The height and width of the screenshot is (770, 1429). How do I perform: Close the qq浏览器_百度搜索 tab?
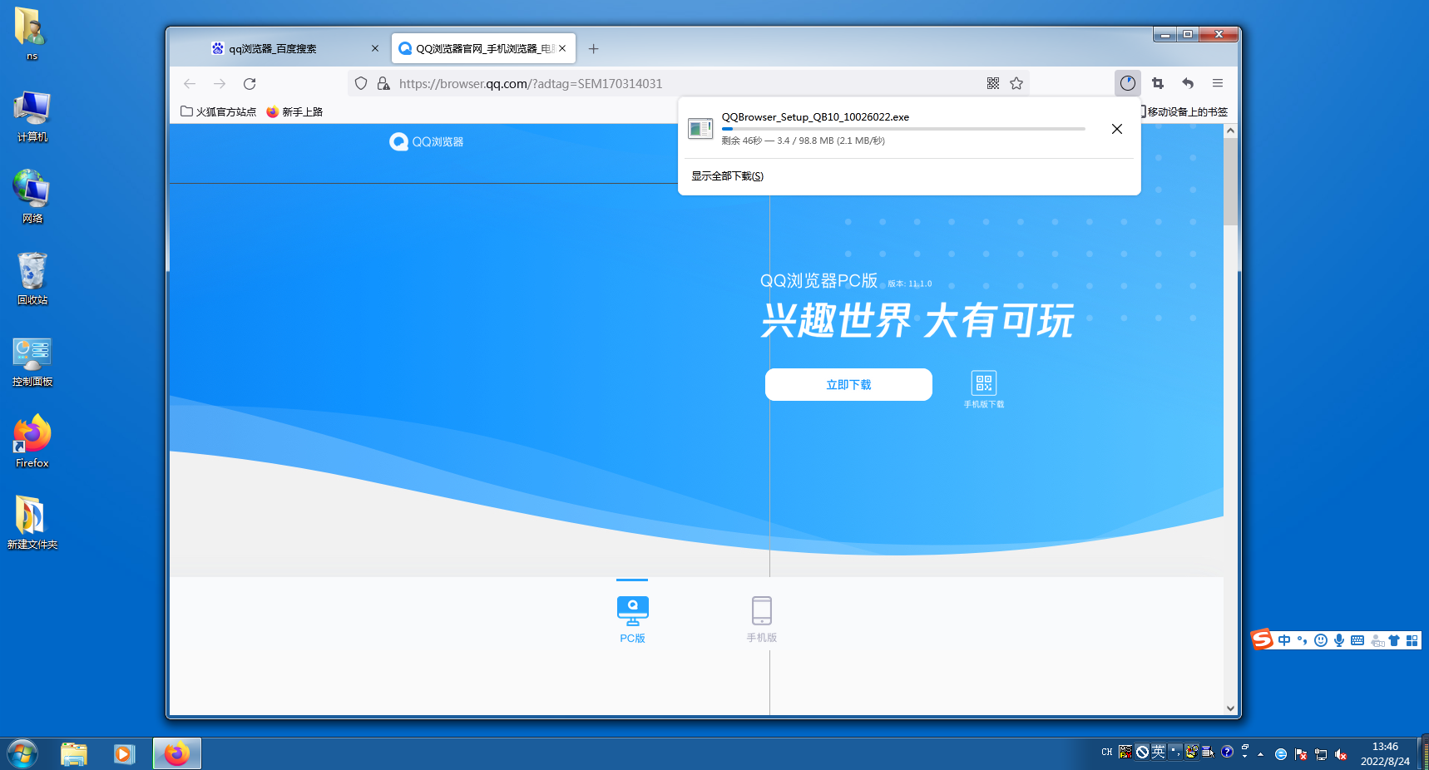click(375, 49)
